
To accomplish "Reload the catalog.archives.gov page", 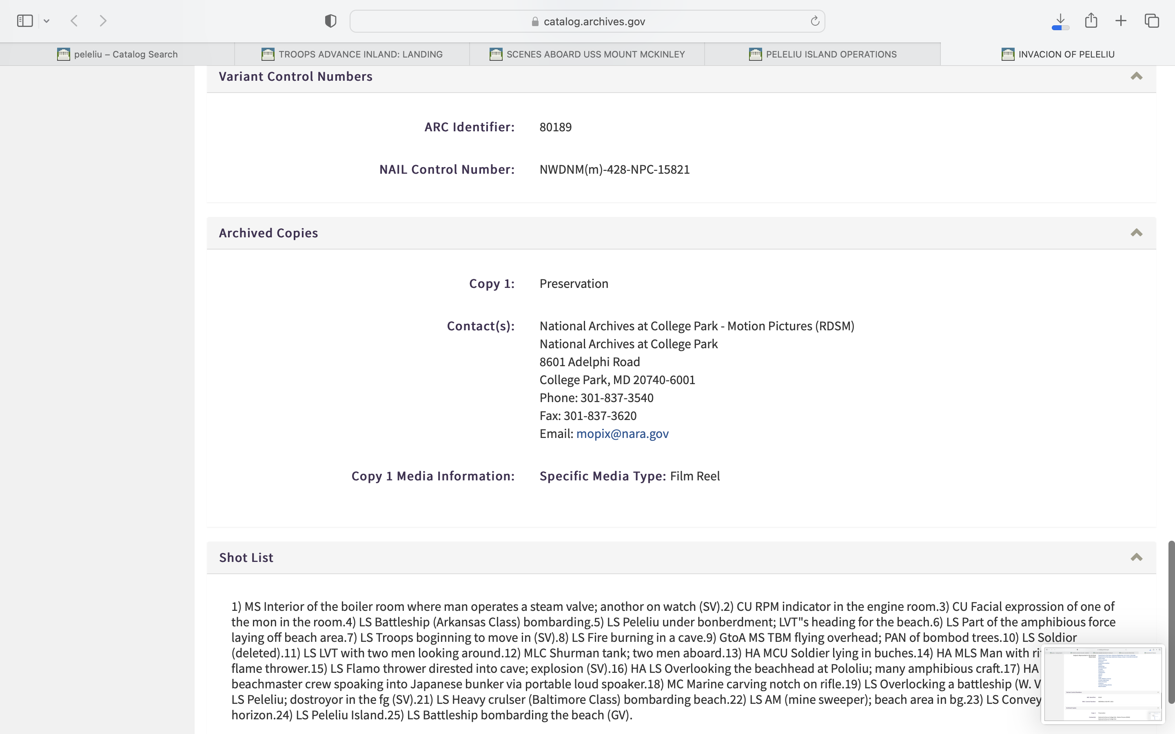I will point(815,21).
